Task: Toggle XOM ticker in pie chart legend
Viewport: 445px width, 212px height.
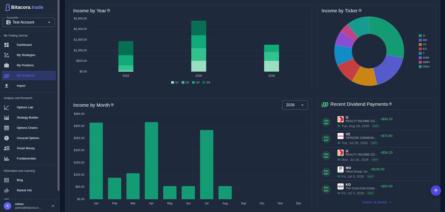Action: point(424,58)
